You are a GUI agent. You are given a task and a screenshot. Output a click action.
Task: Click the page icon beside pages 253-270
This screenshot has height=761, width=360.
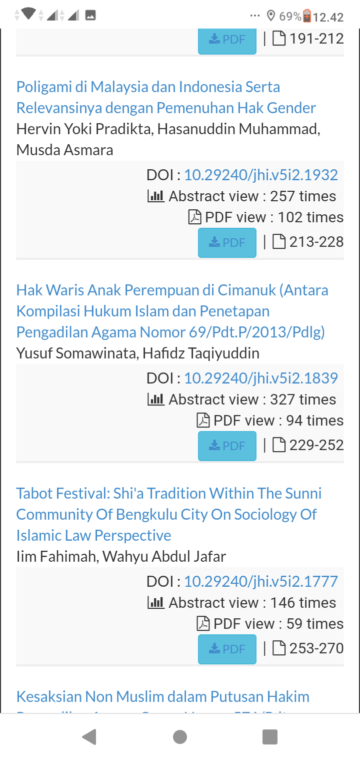279,649
